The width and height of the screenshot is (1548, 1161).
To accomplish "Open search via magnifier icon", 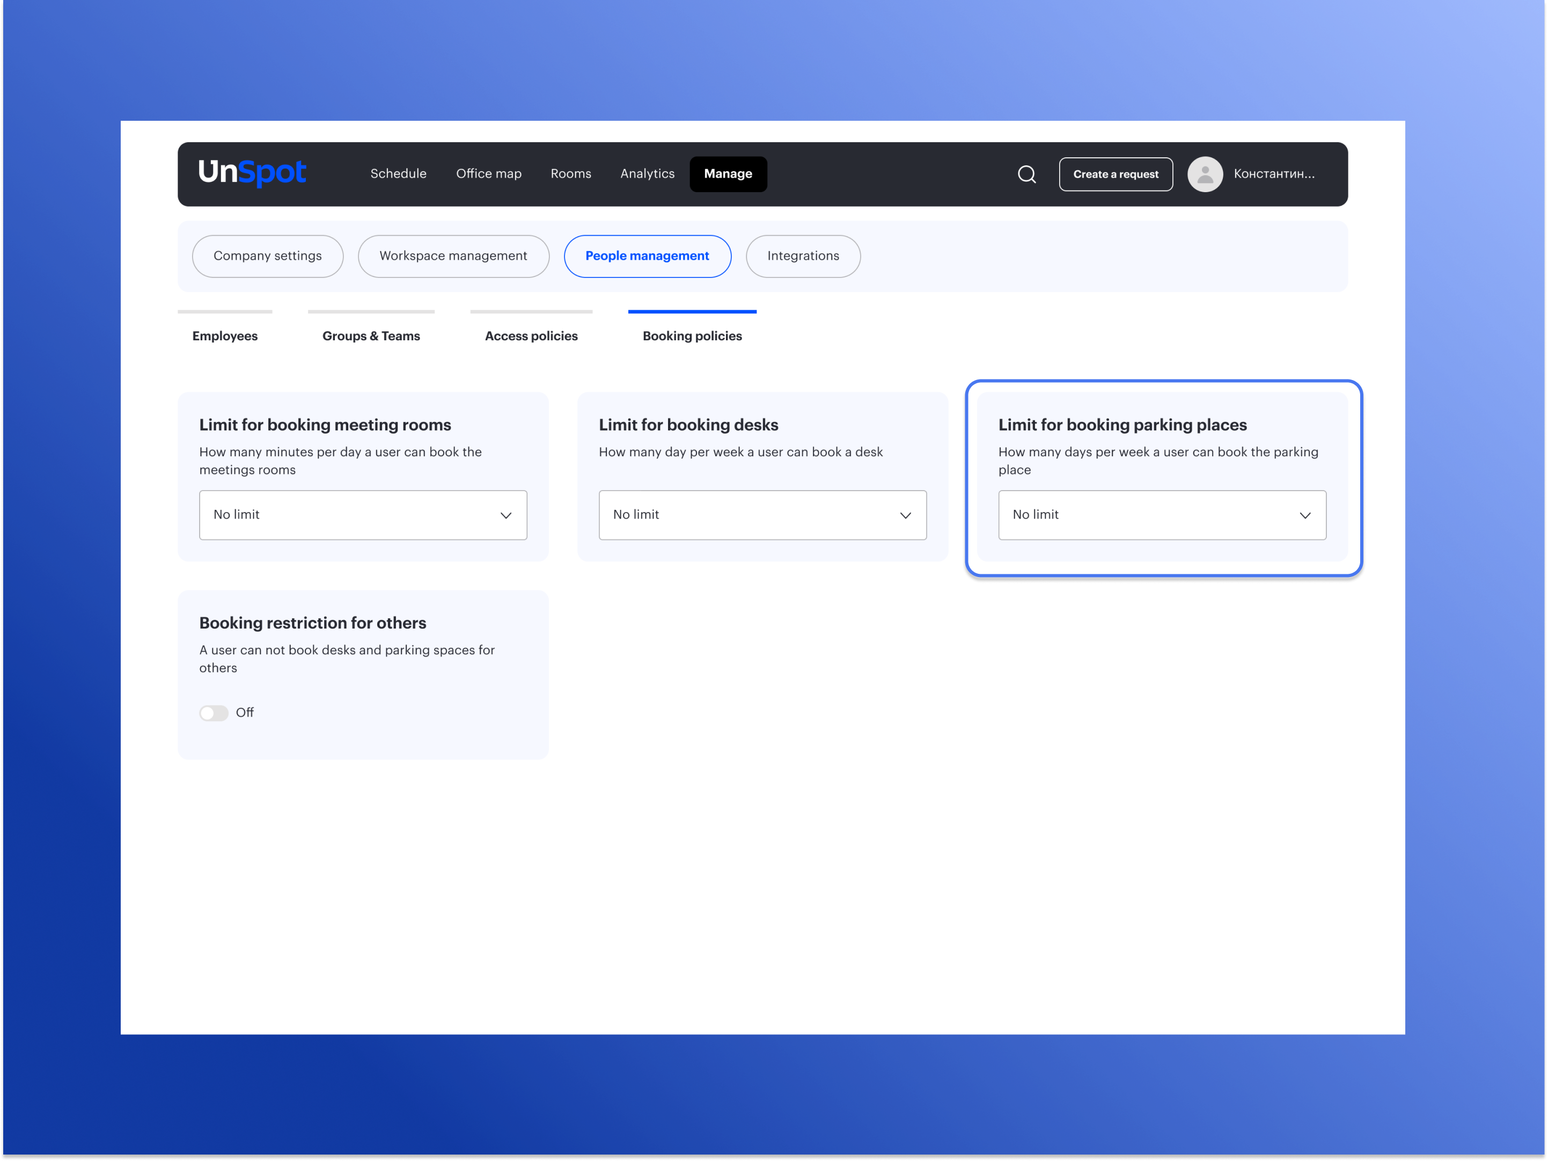I will (x=1026, y=174).
